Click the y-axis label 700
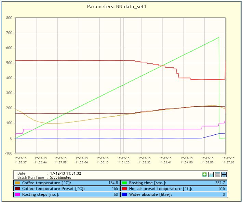The height and width of the screenshot is (204, 243). [x=9, y=33]
